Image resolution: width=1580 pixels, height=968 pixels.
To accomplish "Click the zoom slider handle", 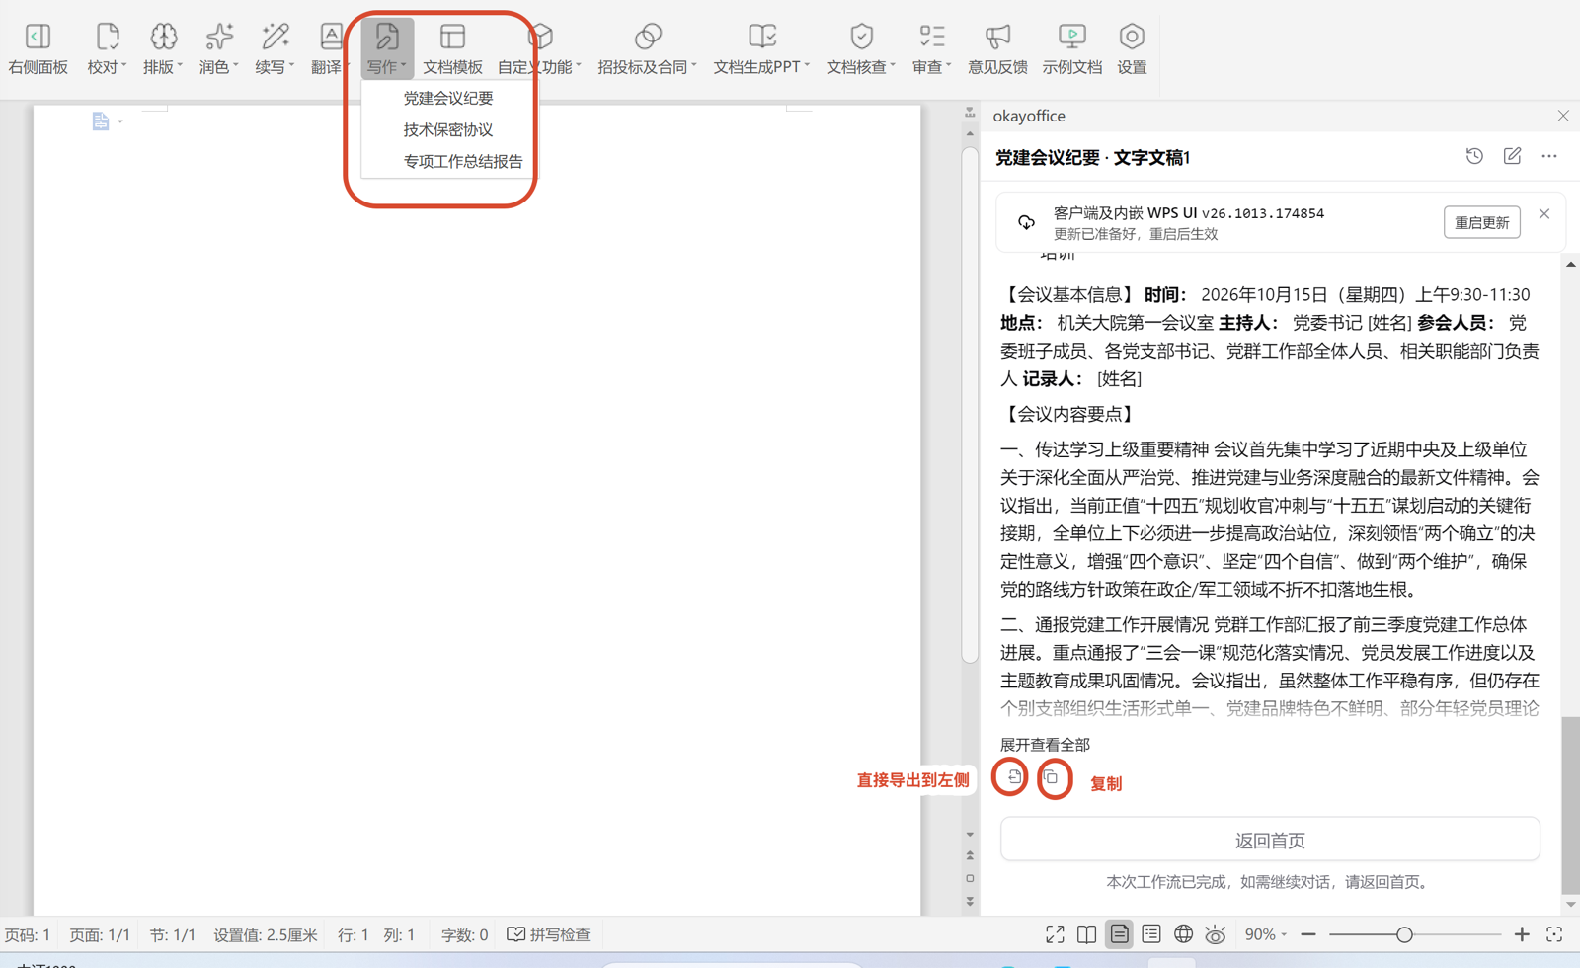I will coord(1403,934).
